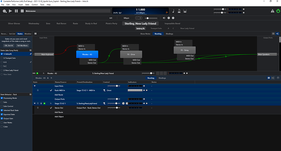Switch to the Monitor tab
The width and height of the screenshot is (281, 151).
point(28,34)
